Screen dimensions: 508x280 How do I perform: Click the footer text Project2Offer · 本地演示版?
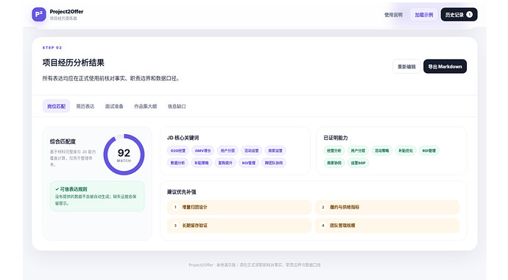pyautogui.click(x=212, y=265)
